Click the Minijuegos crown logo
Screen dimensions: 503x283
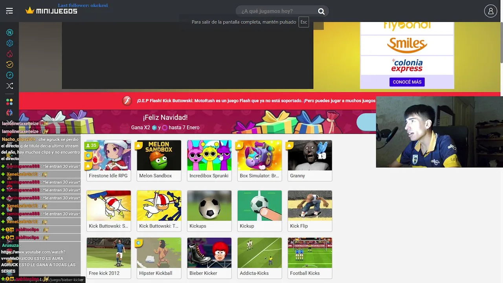[x=51, y=11]
